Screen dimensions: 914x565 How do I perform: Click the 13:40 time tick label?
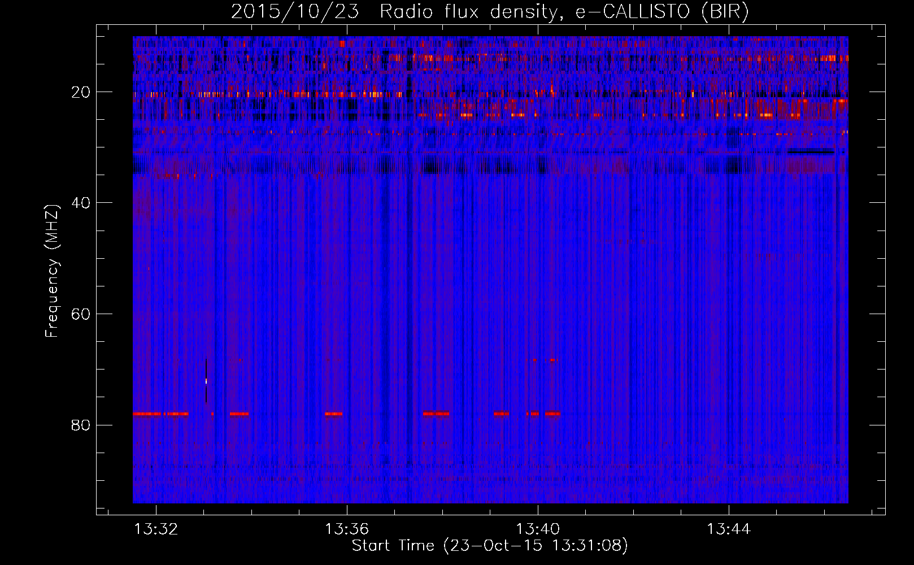coord(538,529)
